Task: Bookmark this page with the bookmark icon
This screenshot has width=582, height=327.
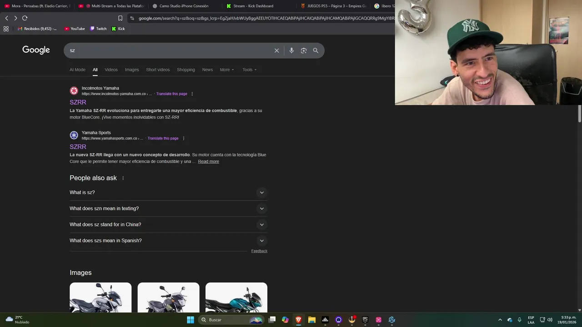Action: 120,18
